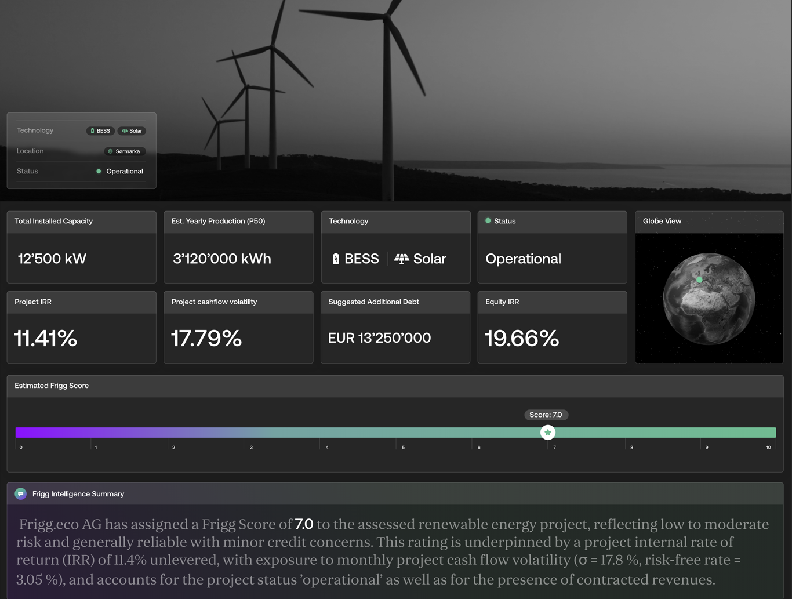The image size is (792, 599).
Task: Click the Equity IRR 19.66% value
Action: pyautogui.click(x=522, y=338)
